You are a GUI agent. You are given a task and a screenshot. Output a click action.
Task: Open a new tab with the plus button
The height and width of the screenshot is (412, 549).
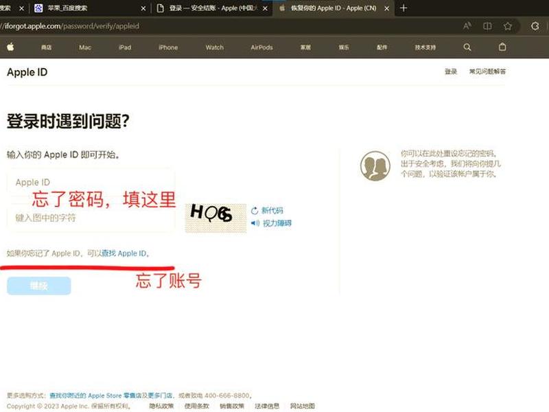pos(404,8)
